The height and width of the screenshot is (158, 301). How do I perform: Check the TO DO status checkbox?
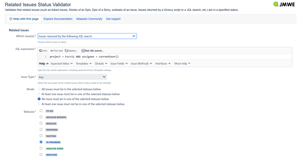tap(41, 111)
